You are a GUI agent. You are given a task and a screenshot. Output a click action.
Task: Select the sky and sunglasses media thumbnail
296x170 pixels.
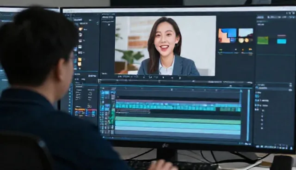coord(246,36)
